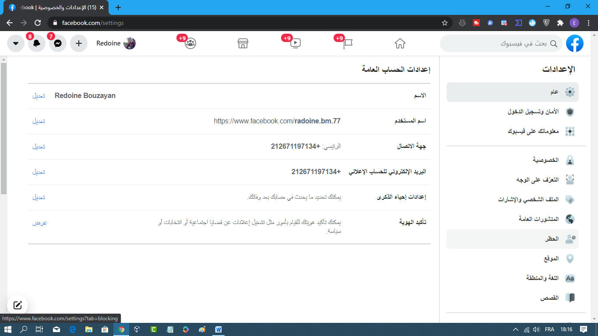Open the VirtualBox cube taskbar icon

tap(137, 329)
